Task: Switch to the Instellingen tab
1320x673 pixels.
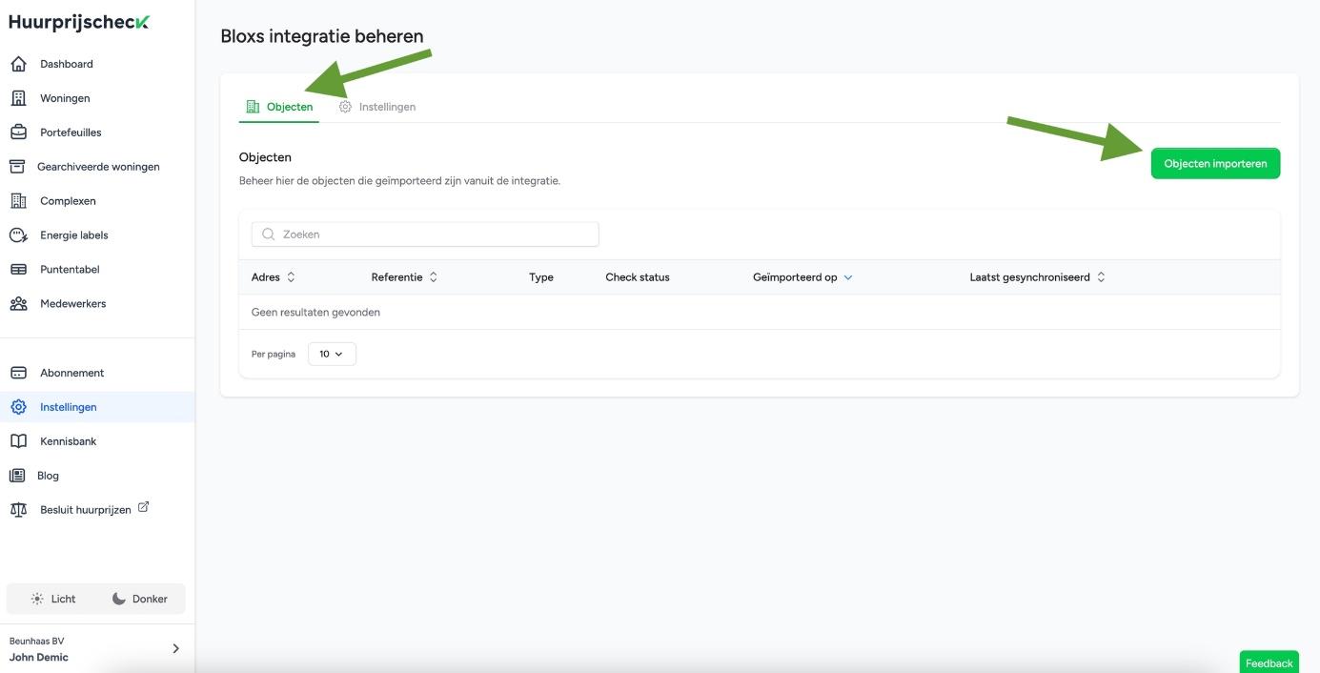Action: [x=377, y=107]
